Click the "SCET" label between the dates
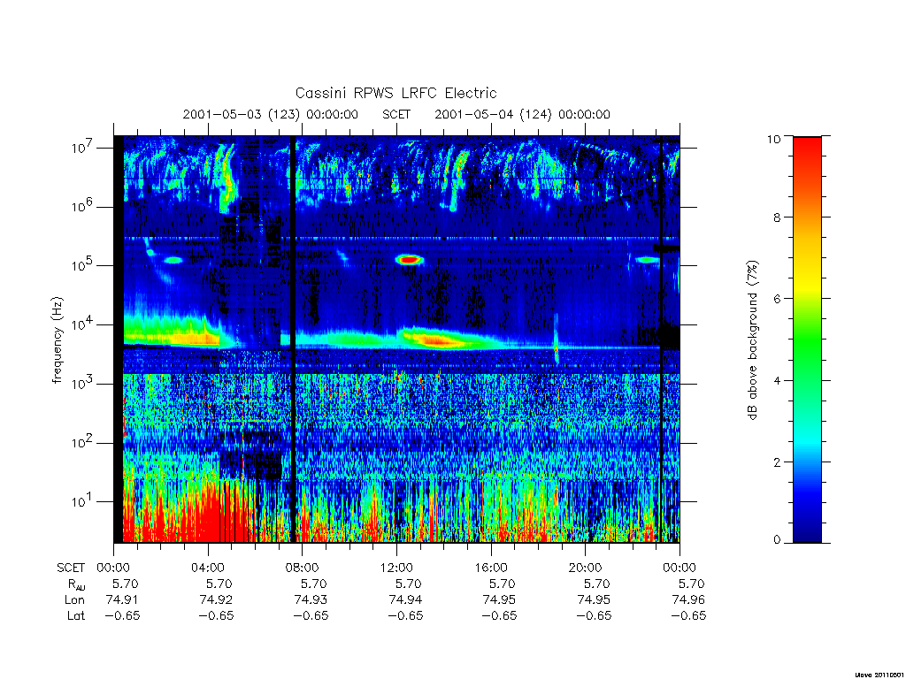This screenshot has height=679, width=906. [x=396, y=114]
